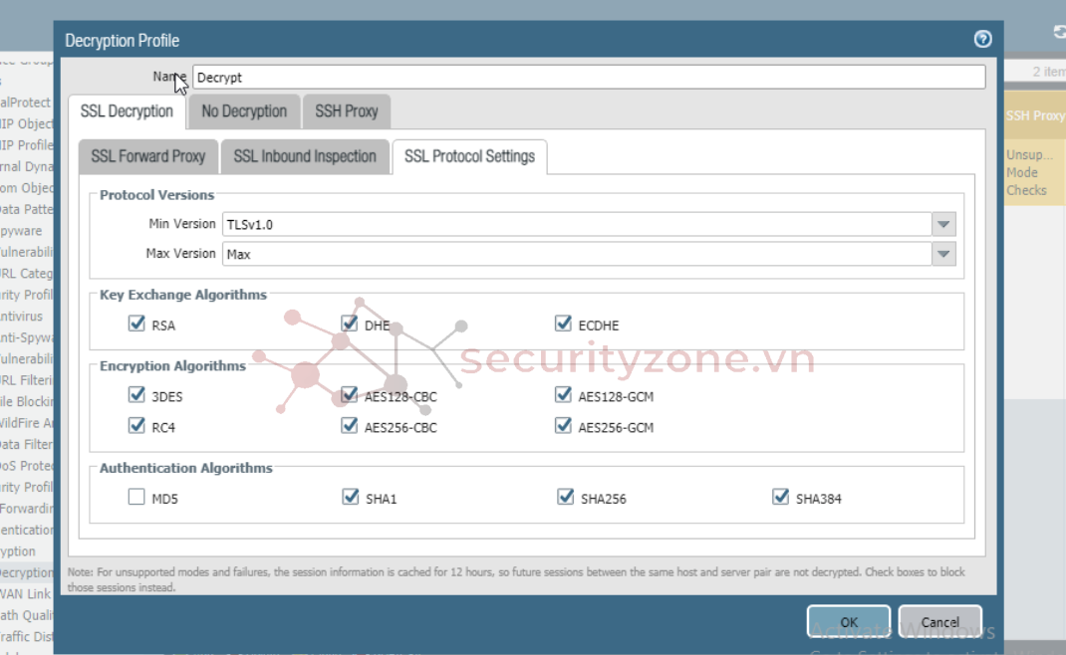Viewport: 1066px width, 655px height.
Task: Click OK to save the profile
Action: (848, 622)
